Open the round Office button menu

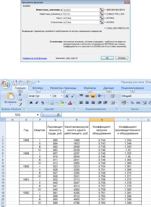pyautogui.click(x=5, y=84)
